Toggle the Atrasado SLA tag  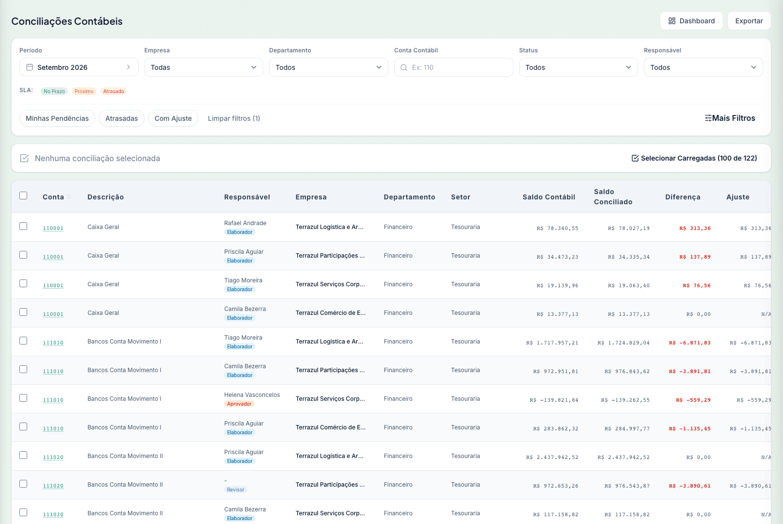[x=113, y=91]
